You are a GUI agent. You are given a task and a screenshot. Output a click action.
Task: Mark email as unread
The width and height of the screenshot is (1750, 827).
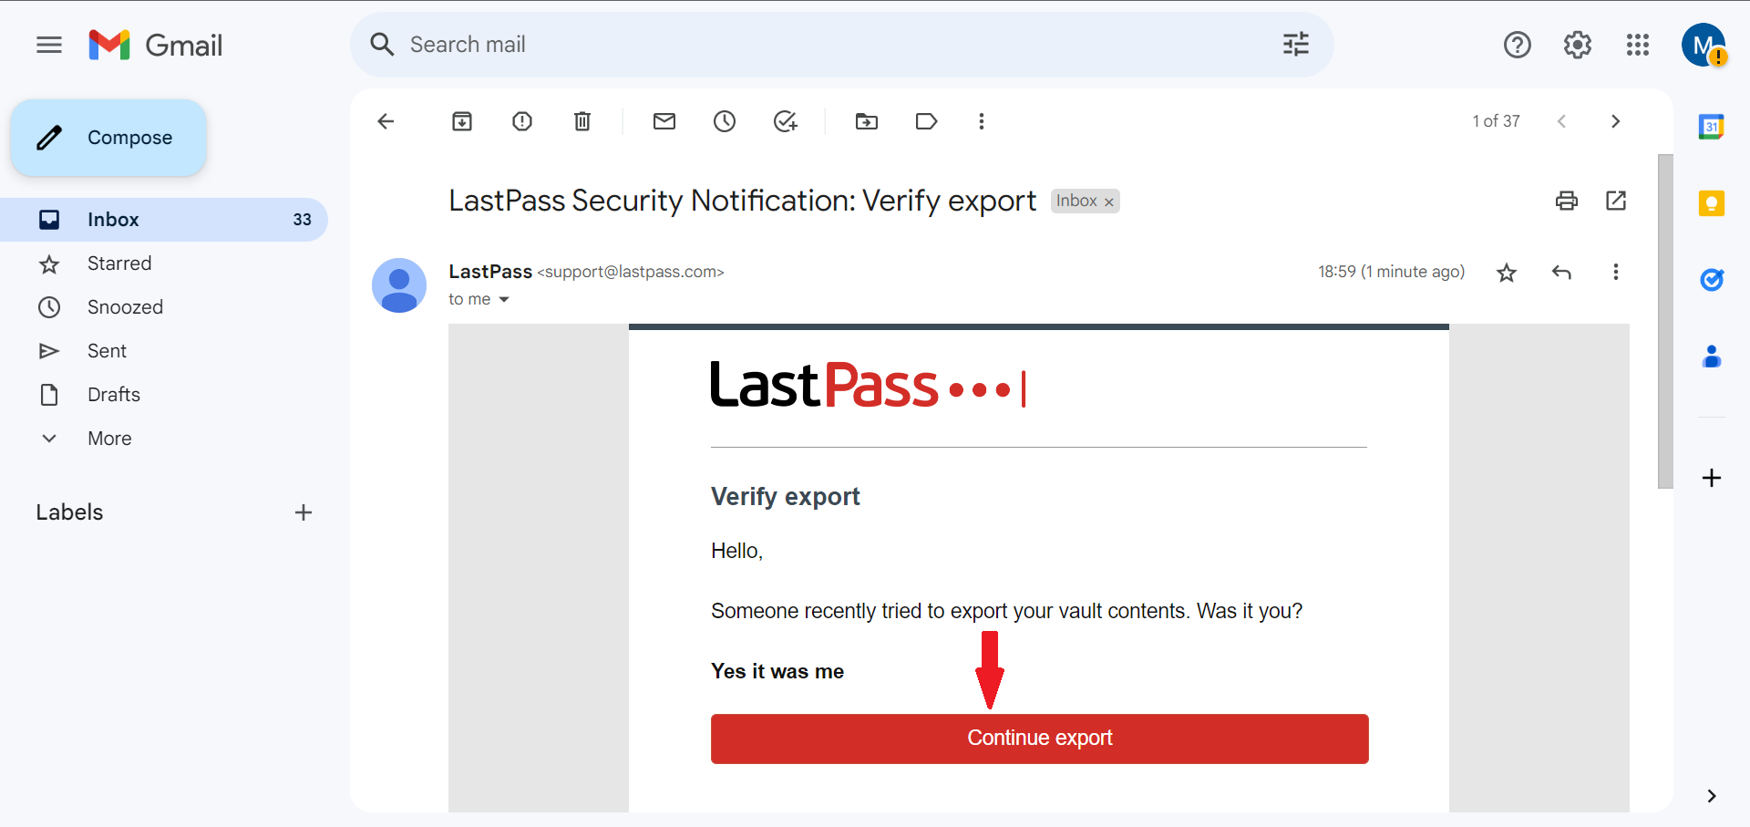664,121
